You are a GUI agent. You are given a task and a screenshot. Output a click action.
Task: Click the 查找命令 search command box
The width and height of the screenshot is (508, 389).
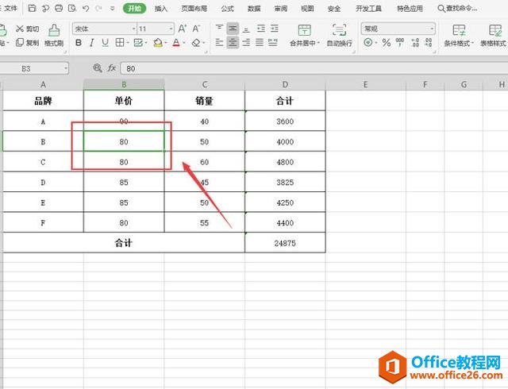(457, 8)
